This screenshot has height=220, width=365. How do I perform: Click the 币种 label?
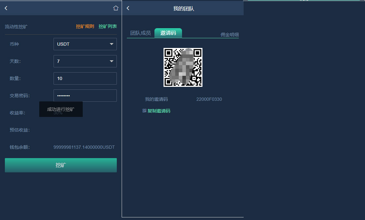click(x=14, y=44)
